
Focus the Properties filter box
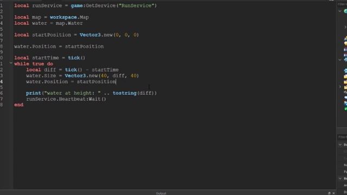click(342, 137)
